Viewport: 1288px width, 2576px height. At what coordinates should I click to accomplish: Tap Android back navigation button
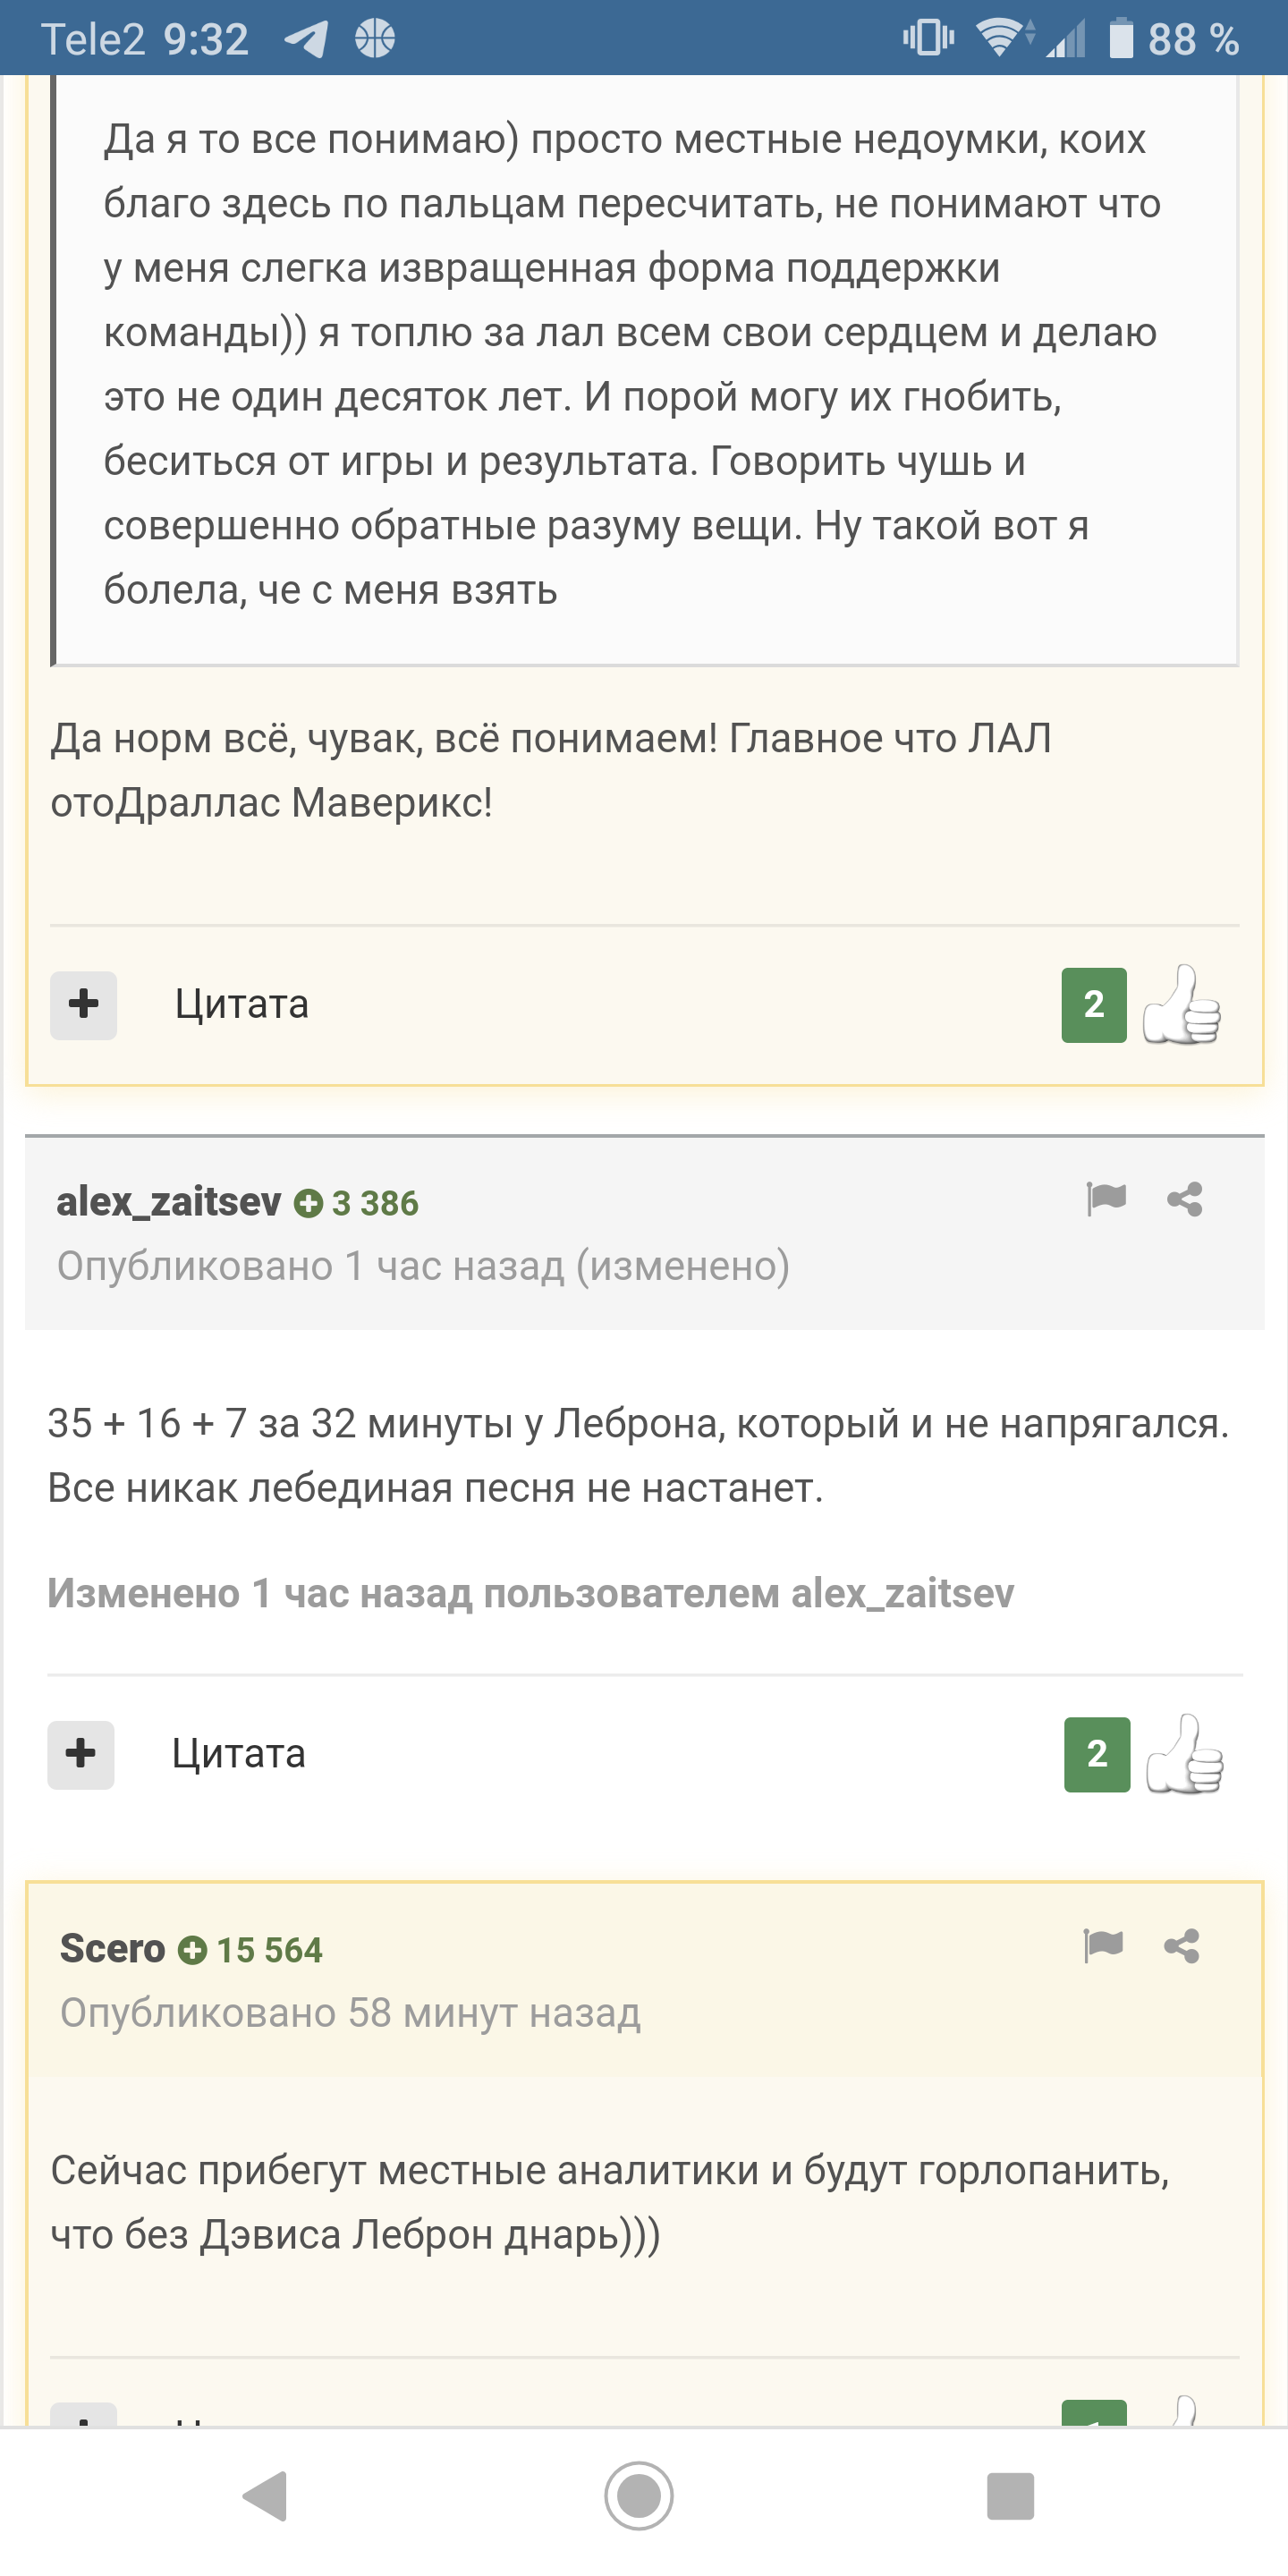coord(266,2496)
